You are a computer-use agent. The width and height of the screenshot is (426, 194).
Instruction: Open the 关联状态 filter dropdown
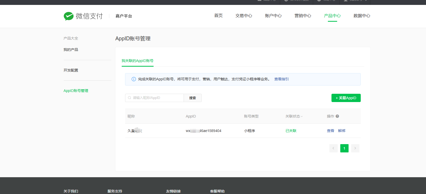point(294,116)
